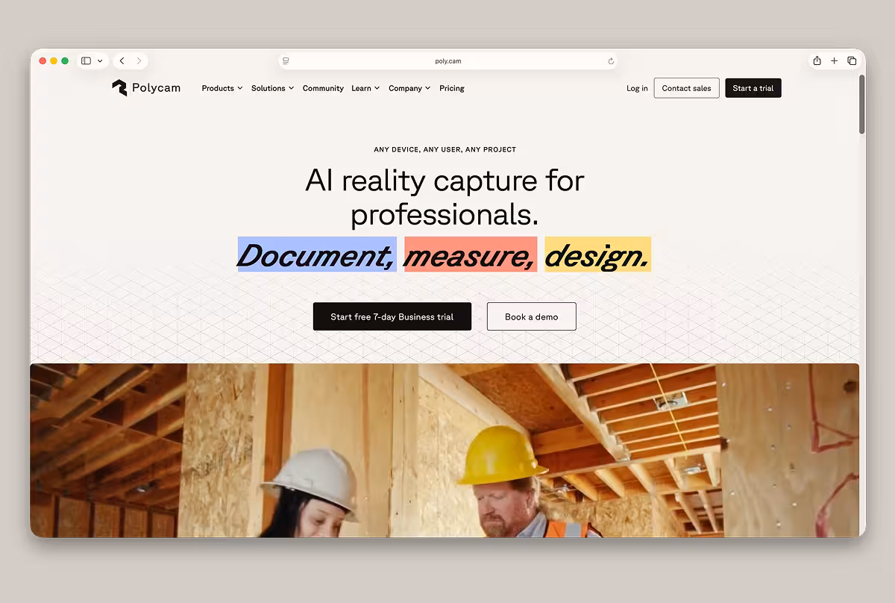This screenshot has width=895, height=603.
Task: Go forward with the browser forward arrow
Action: coord(139,61)
